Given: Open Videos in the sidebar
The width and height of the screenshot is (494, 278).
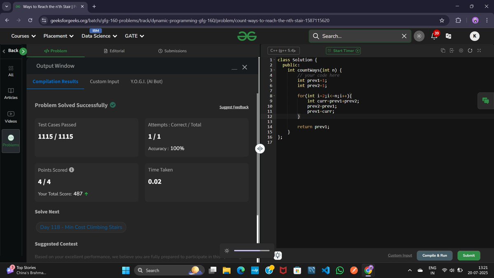Looking at the screenshot, I should pyautogui.click(x=11, y=117).
